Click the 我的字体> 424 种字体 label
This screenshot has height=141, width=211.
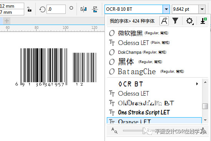pos(132,21)
